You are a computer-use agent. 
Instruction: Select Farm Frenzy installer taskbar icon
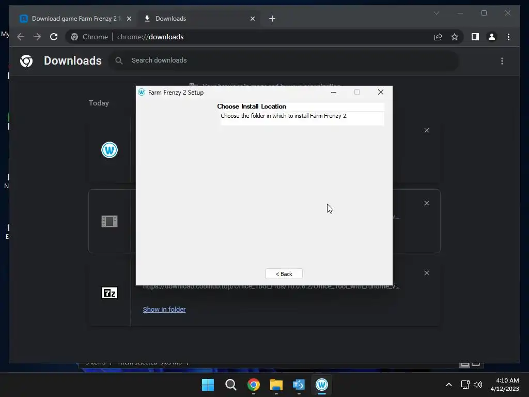(321, 385)
